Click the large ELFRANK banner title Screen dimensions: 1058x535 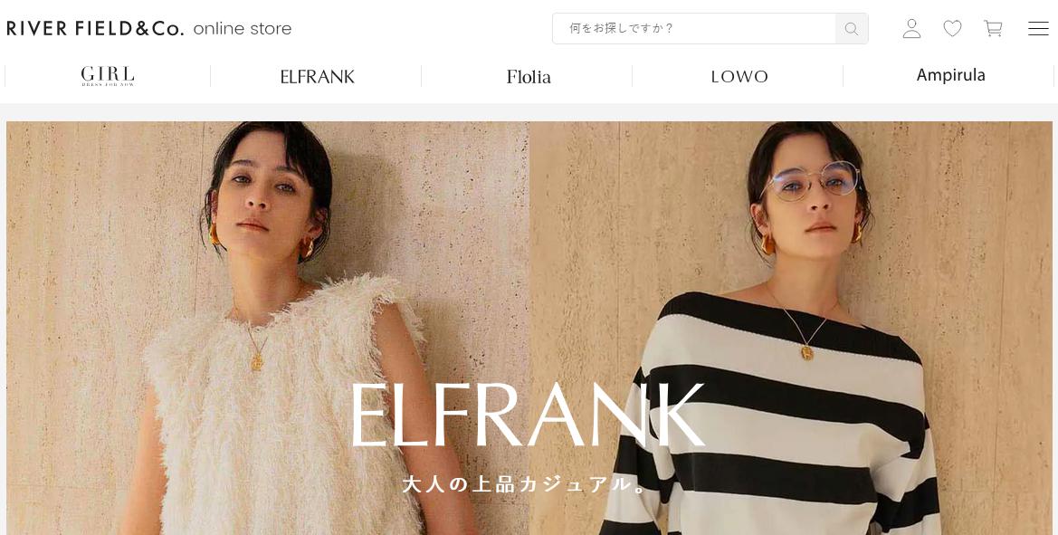528,415
